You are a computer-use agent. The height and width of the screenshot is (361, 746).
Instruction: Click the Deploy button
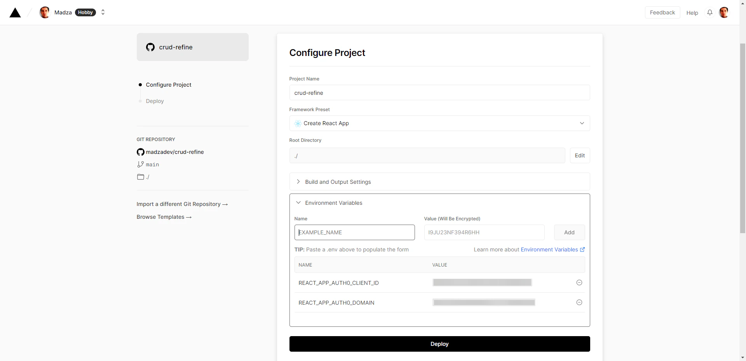click(439, 344)
